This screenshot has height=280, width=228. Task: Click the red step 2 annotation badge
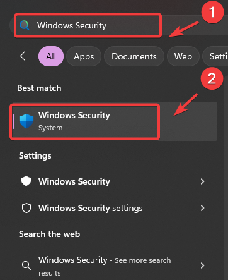tap(212, 78)
